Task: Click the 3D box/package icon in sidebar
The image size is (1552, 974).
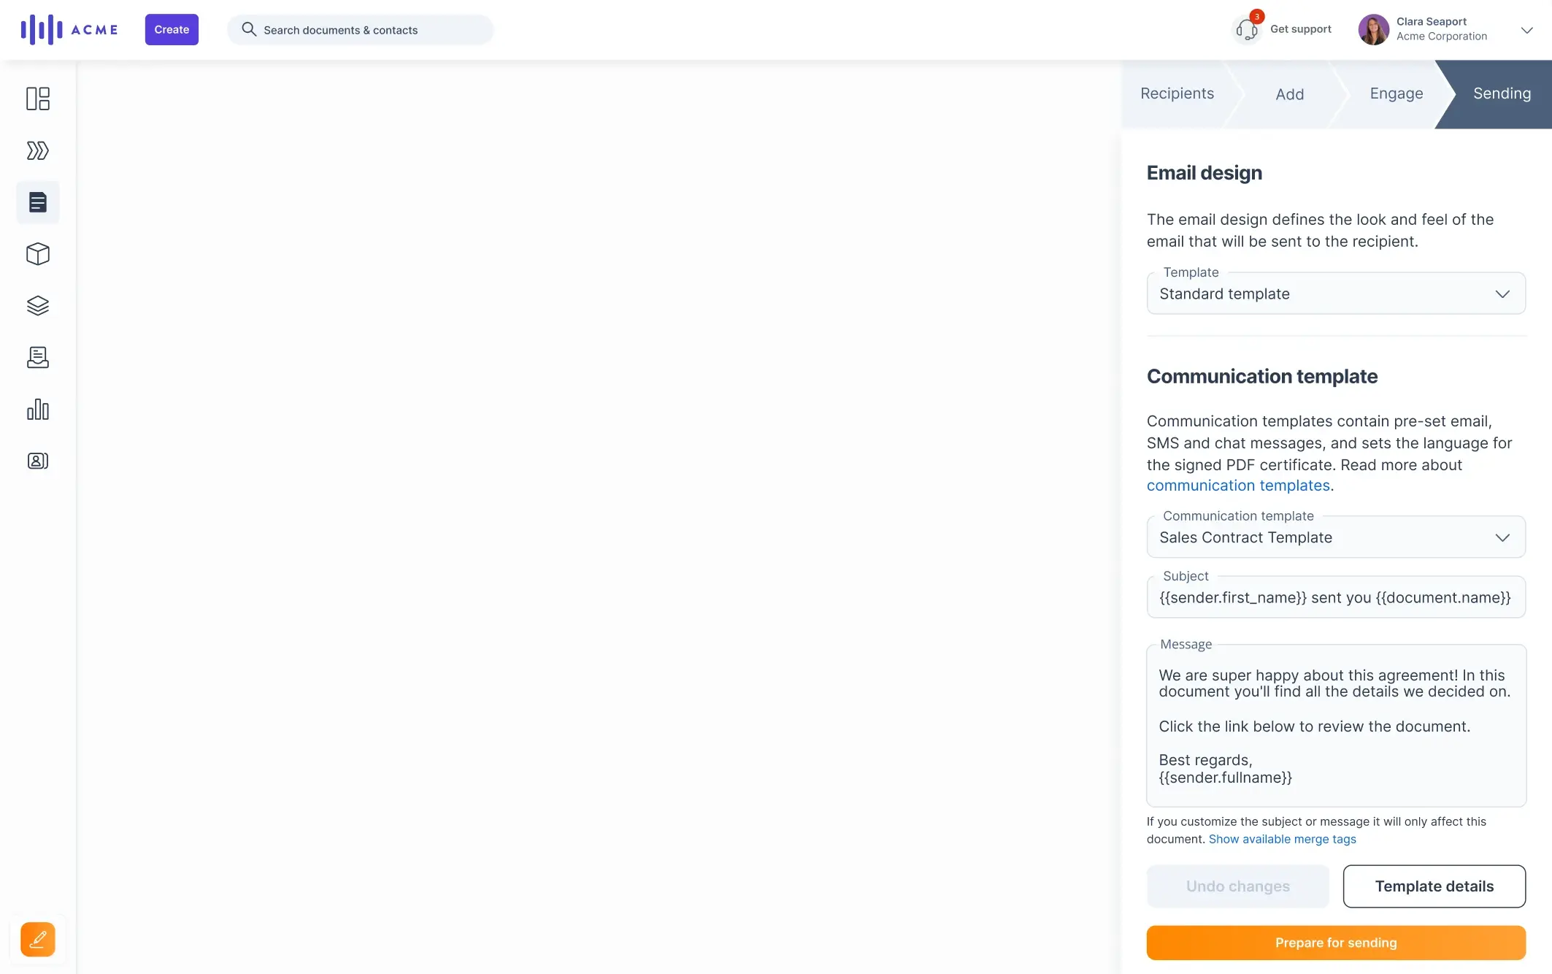Action: (38, 253)
